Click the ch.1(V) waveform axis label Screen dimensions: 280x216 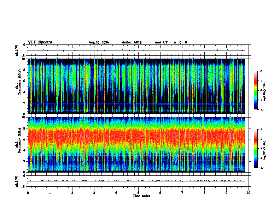coord(17,50)
